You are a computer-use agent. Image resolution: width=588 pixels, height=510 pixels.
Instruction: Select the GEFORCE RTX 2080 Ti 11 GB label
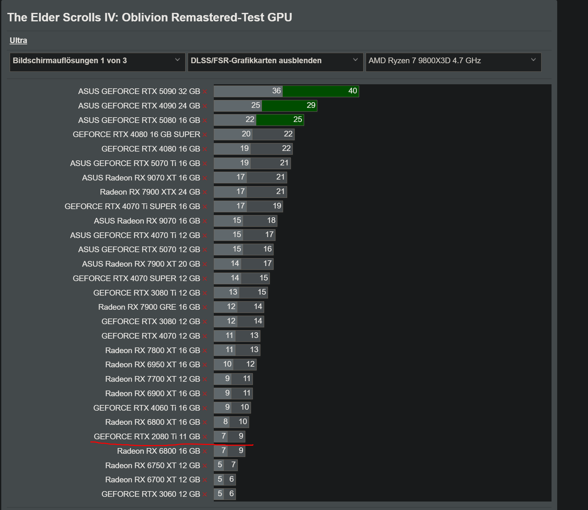tap(147, 436)
